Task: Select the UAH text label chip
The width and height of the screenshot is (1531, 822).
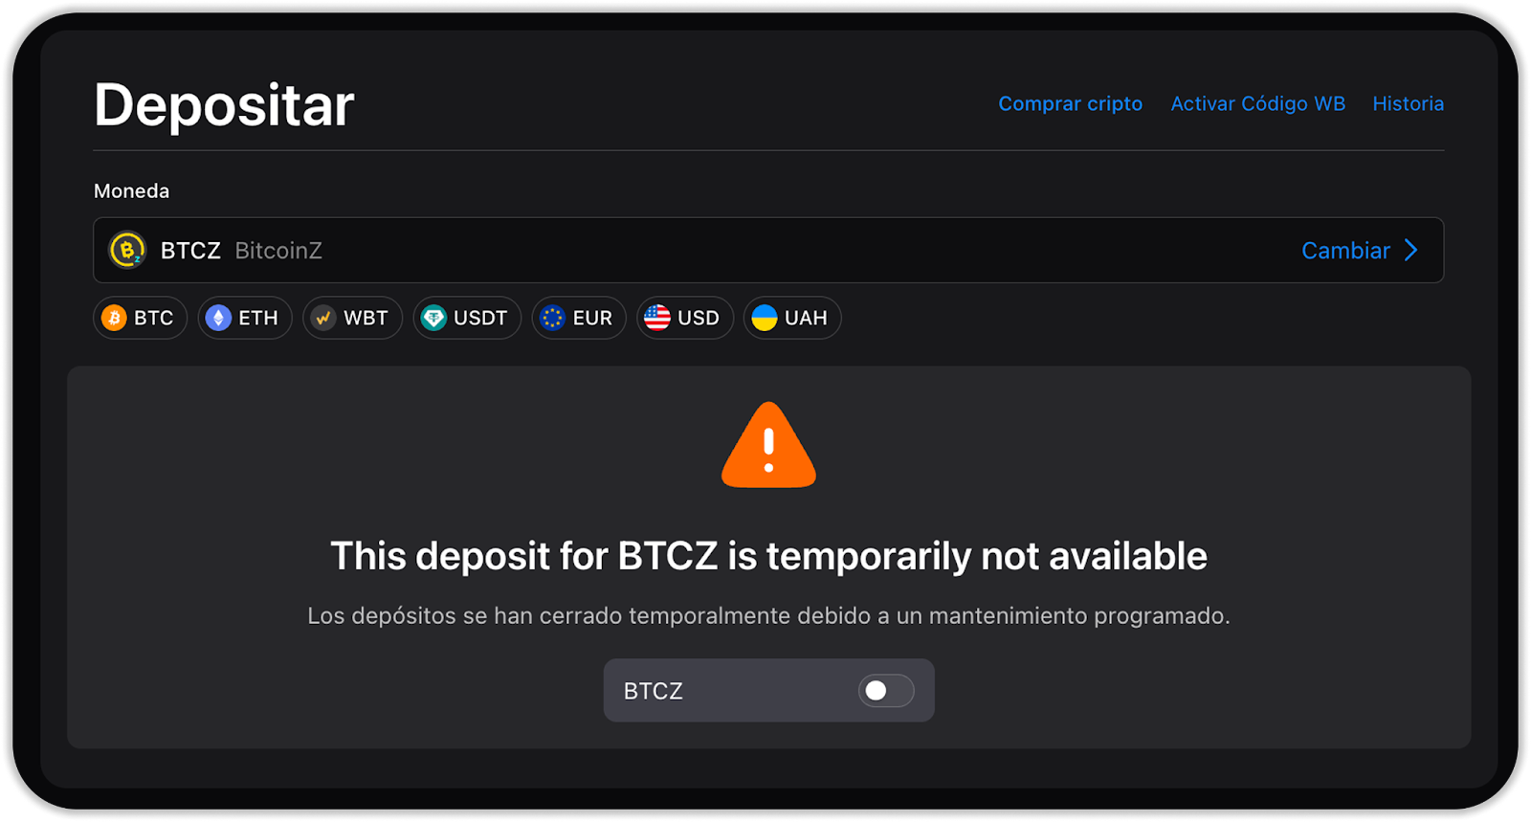Action: pos(806,318)
